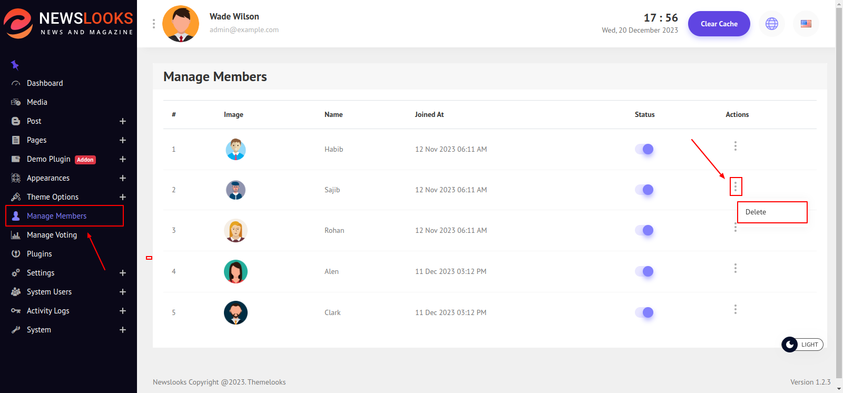Click the page vertical scrollbar

[839, 184]
